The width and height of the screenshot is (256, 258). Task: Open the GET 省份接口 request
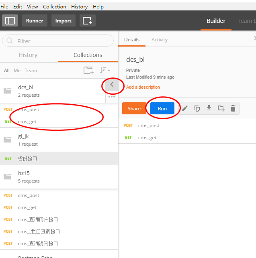point(59,158)
